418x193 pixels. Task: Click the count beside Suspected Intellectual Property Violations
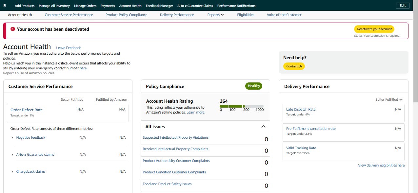266,139
